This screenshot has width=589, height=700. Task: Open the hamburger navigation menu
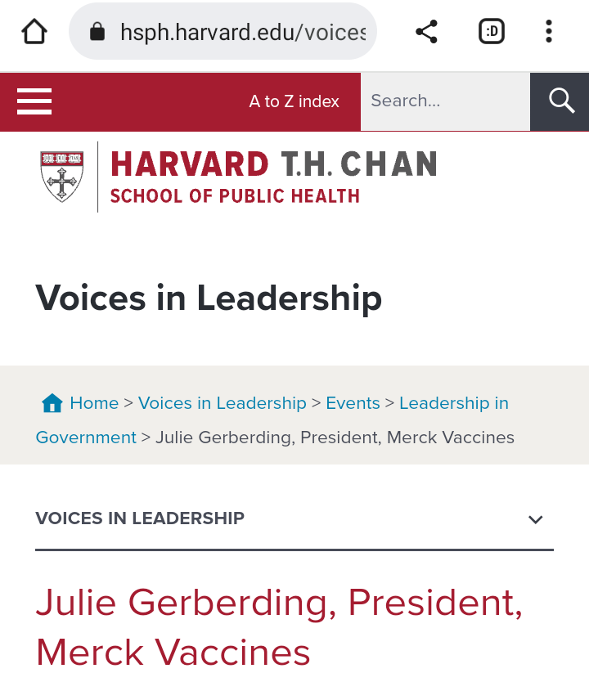[x=34, y=101]
